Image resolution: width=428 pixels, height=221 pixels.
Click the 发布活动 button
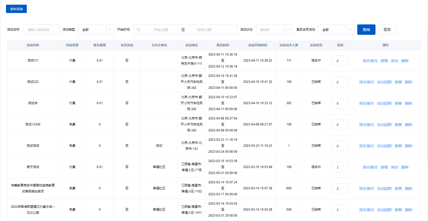click(16, 9)
